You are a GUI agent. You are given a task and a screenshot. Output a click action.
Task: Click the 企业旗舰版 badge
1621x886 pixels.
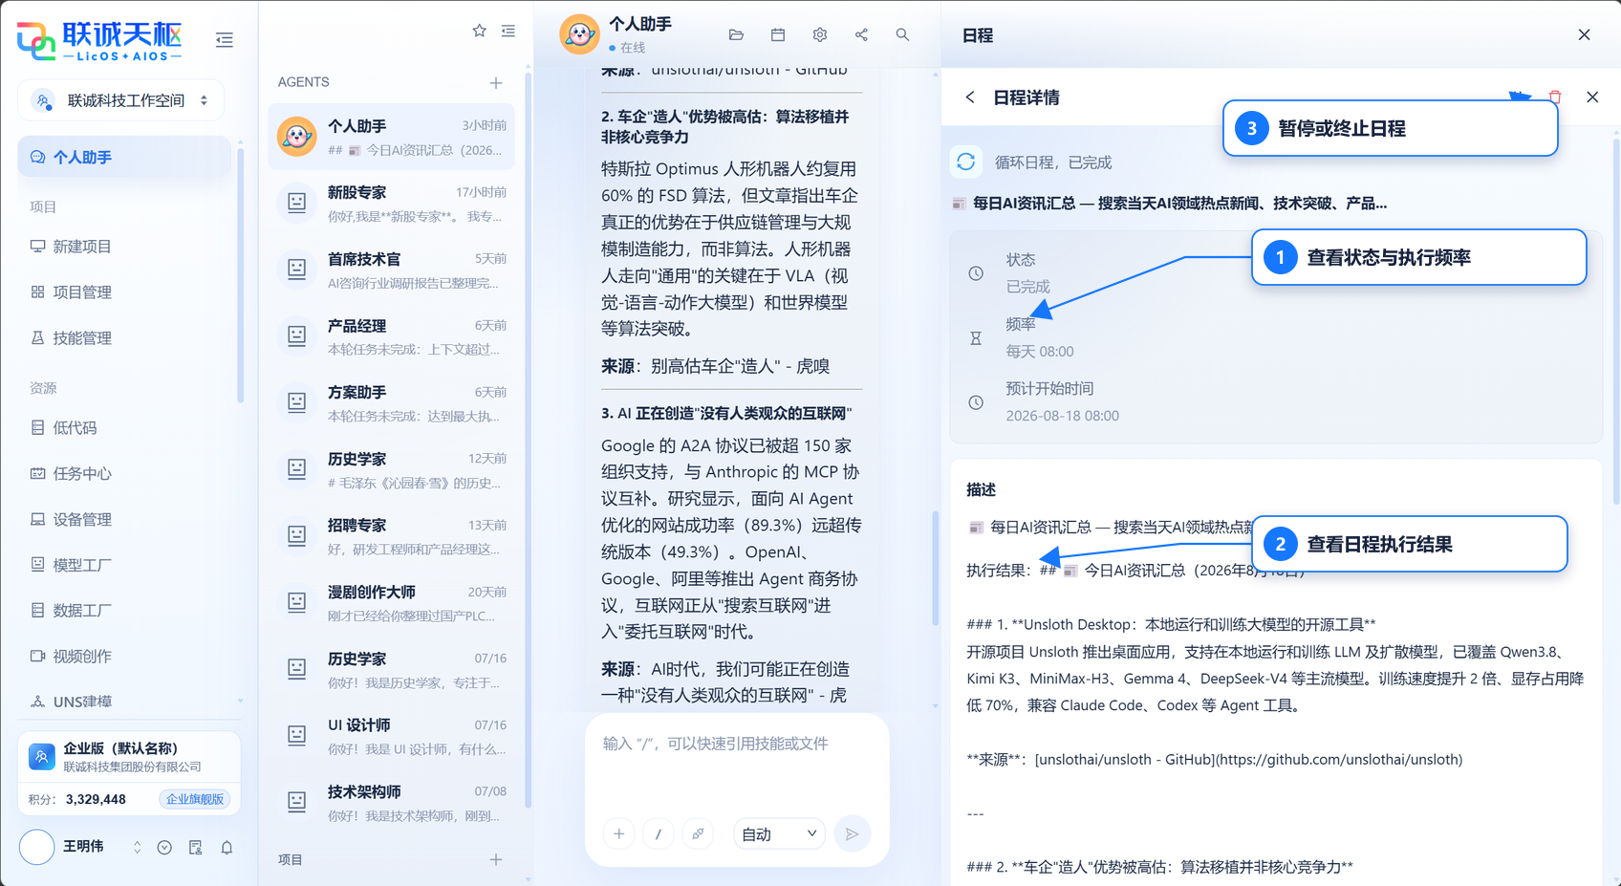click(x=195, y=799)
